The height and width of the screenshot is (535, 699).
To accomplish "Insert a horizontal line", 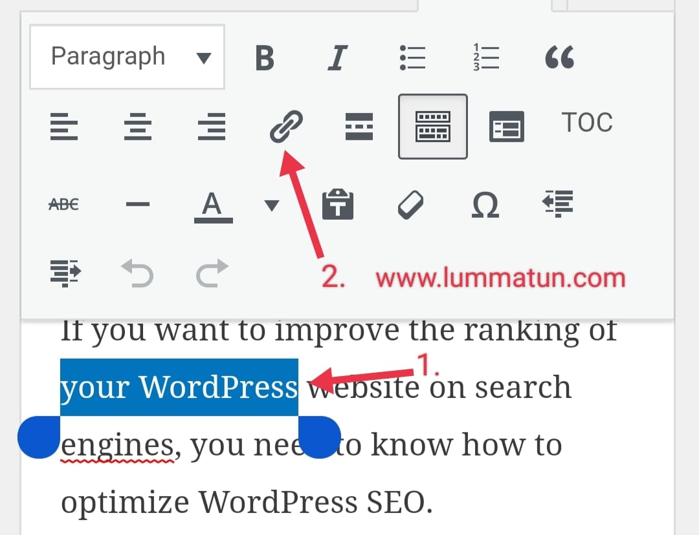I will [137, 205].
